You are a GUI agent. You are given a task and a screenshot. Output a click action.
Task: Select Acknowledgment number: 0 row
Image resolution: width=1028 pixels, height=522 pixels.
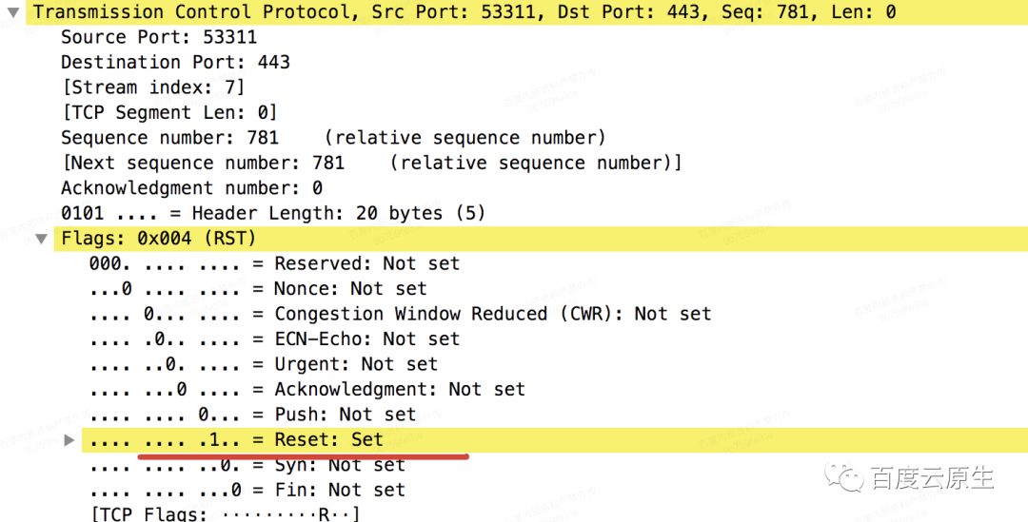coord(191,188)
